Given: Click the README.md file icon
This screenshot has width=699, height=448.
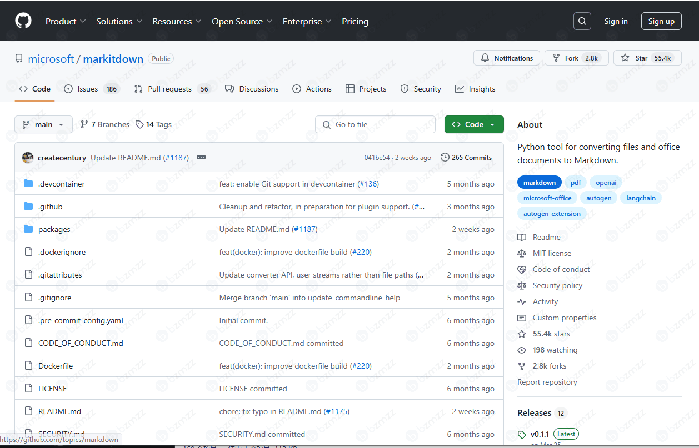Looking at the screenshot, I should (28, 411).
